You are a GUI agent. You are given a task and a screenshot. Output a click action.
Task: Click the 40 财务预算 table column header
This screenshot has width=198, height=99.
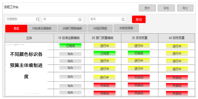coord(177,38)
